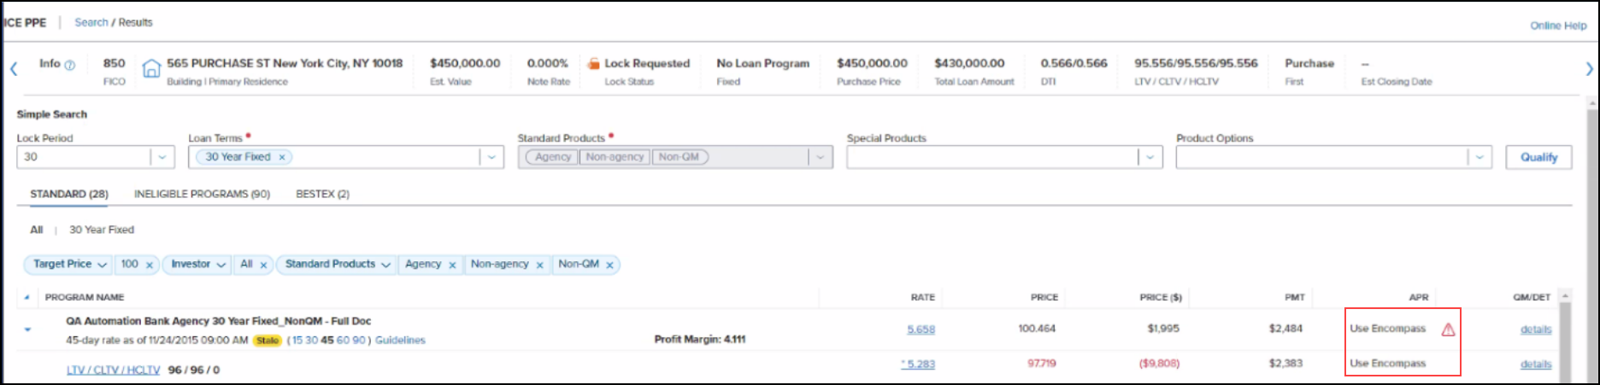1600x385 pixels.
Task: Open the BESTEX tab
Action: (x=322, y=194)
